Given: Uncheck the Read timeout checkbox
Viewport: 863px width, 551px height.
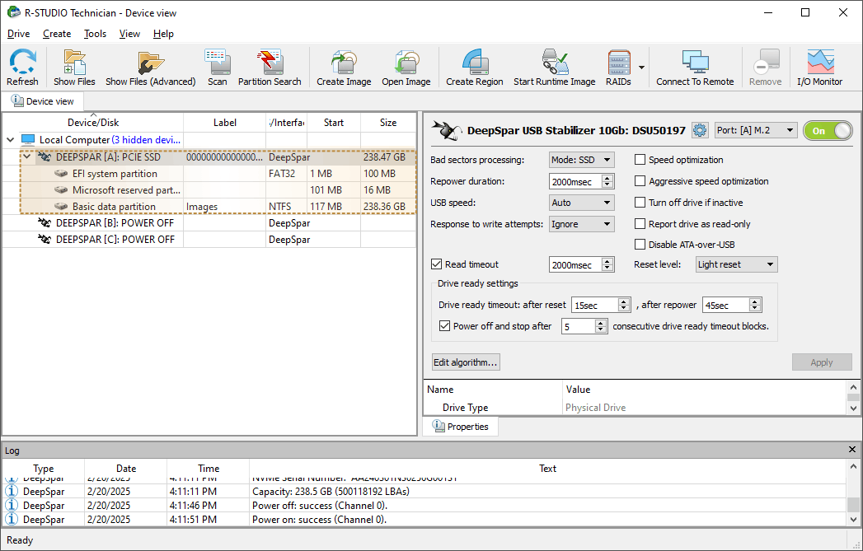Looking at the screenshot, I should click(x=437, y=264).
